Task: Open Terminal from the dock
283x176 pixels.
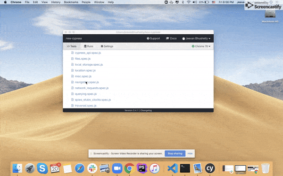Action: 185,168
